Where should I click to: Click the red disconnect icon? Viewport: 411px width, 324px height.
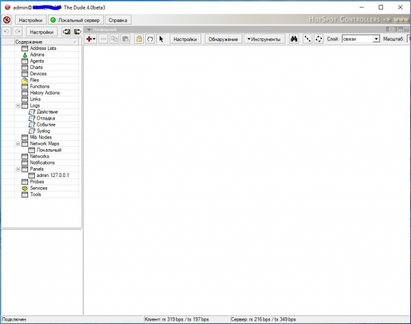click(7, 20)
